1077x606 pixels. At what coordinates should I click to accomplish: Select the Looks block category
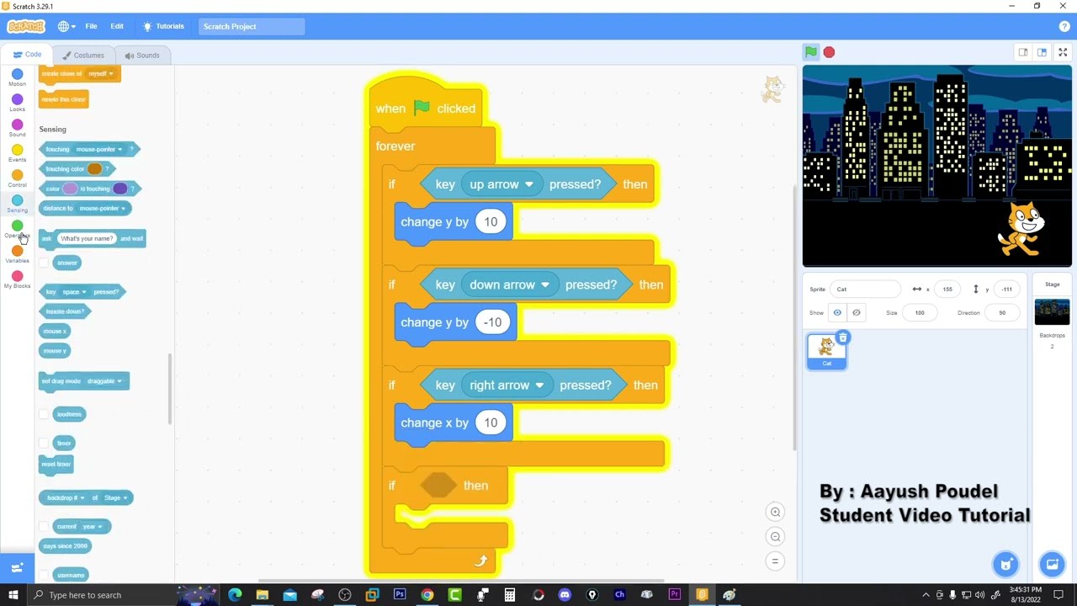[17, 104]
